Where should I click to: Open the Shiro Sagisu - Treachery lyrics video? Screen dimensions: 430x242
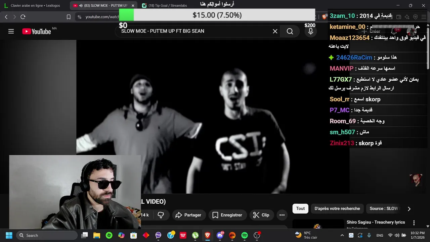[376, 222]
